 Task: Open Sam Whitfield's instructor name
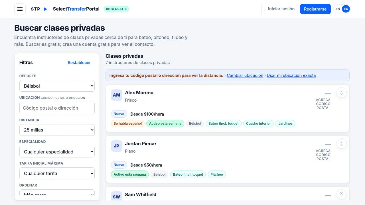click(141, 194)
